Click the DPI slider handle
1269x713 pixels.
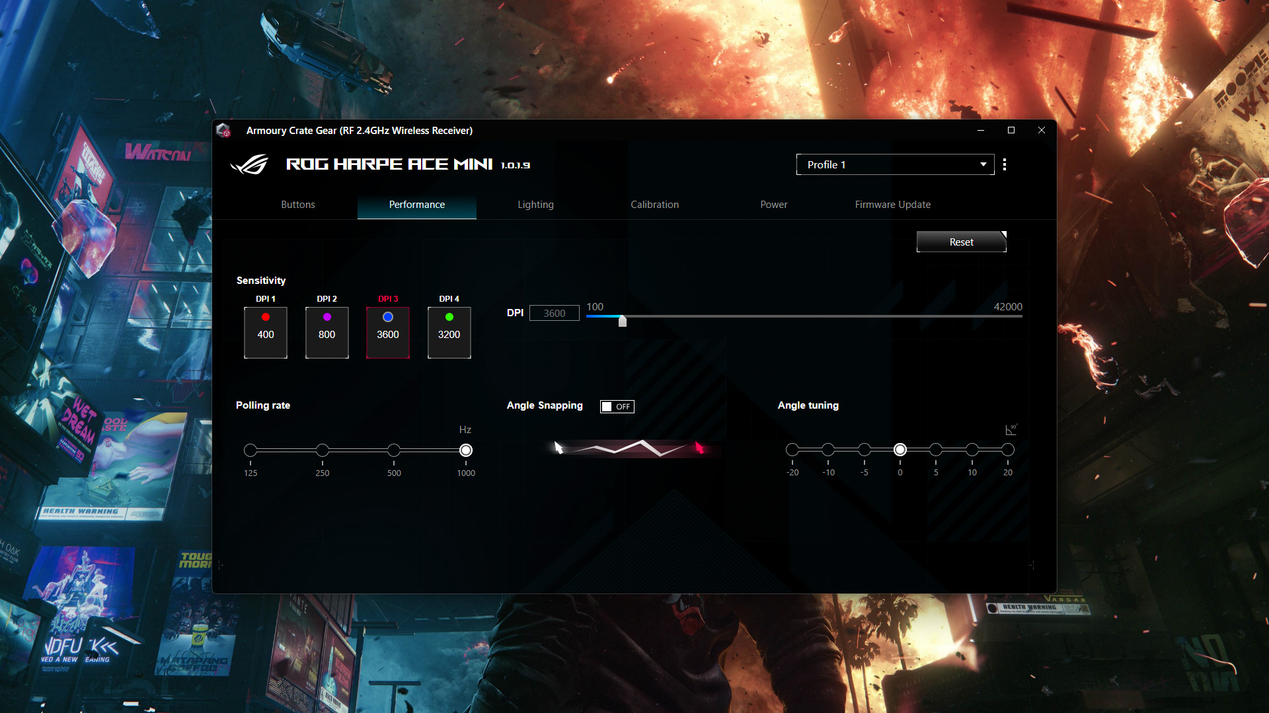tap(623, 320)
